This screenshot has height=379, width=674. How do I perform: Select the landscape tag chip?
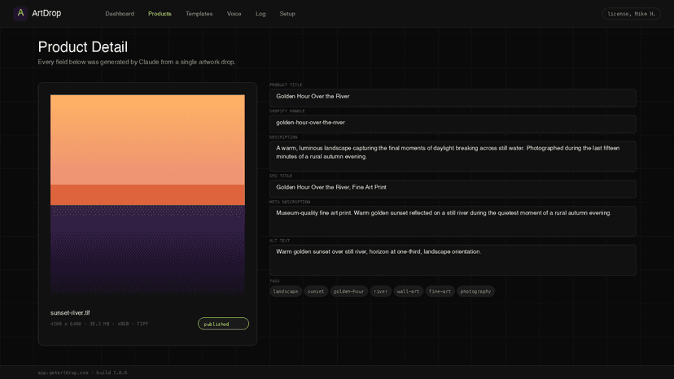[x=286, y=291]
